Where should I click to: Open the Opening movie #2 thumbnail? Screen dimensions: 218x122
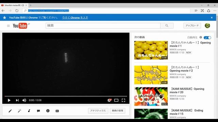coord(151,75)
